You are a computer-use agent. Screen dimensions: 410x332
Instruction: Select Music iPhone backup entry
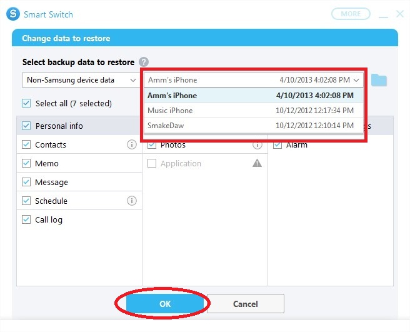[253, 111]
